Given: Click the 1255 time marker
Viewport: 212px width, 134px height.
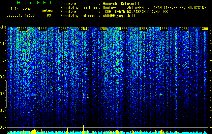Looking at the screenshot, I should coord(103,29).
